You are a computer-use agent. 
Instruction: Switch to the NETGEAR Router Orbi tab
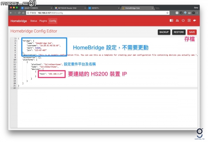(70, 8)
